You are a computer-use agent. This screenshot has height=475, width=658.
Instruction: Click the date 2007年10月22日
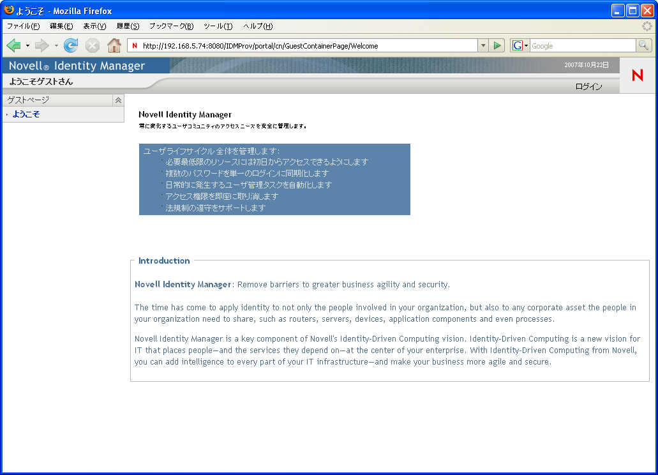click(587, 65)
